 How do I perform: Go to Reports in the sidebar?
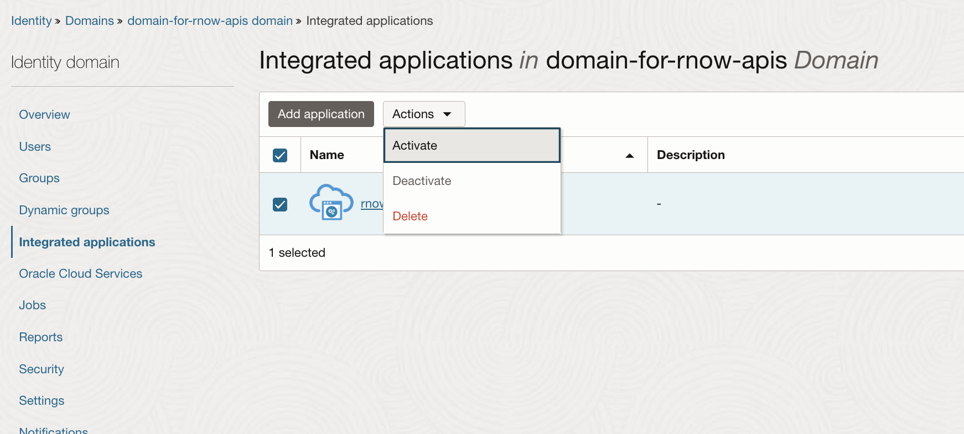pyautogui.click(x=41, y=337)
